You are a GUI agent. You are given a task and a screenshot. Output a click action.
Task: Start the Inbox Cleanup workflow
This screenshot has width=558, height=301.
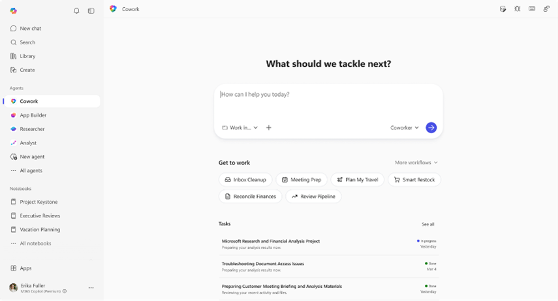[x=245, y=180]
